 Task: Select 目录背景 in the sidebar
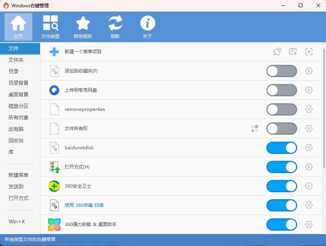pos(20,83)
